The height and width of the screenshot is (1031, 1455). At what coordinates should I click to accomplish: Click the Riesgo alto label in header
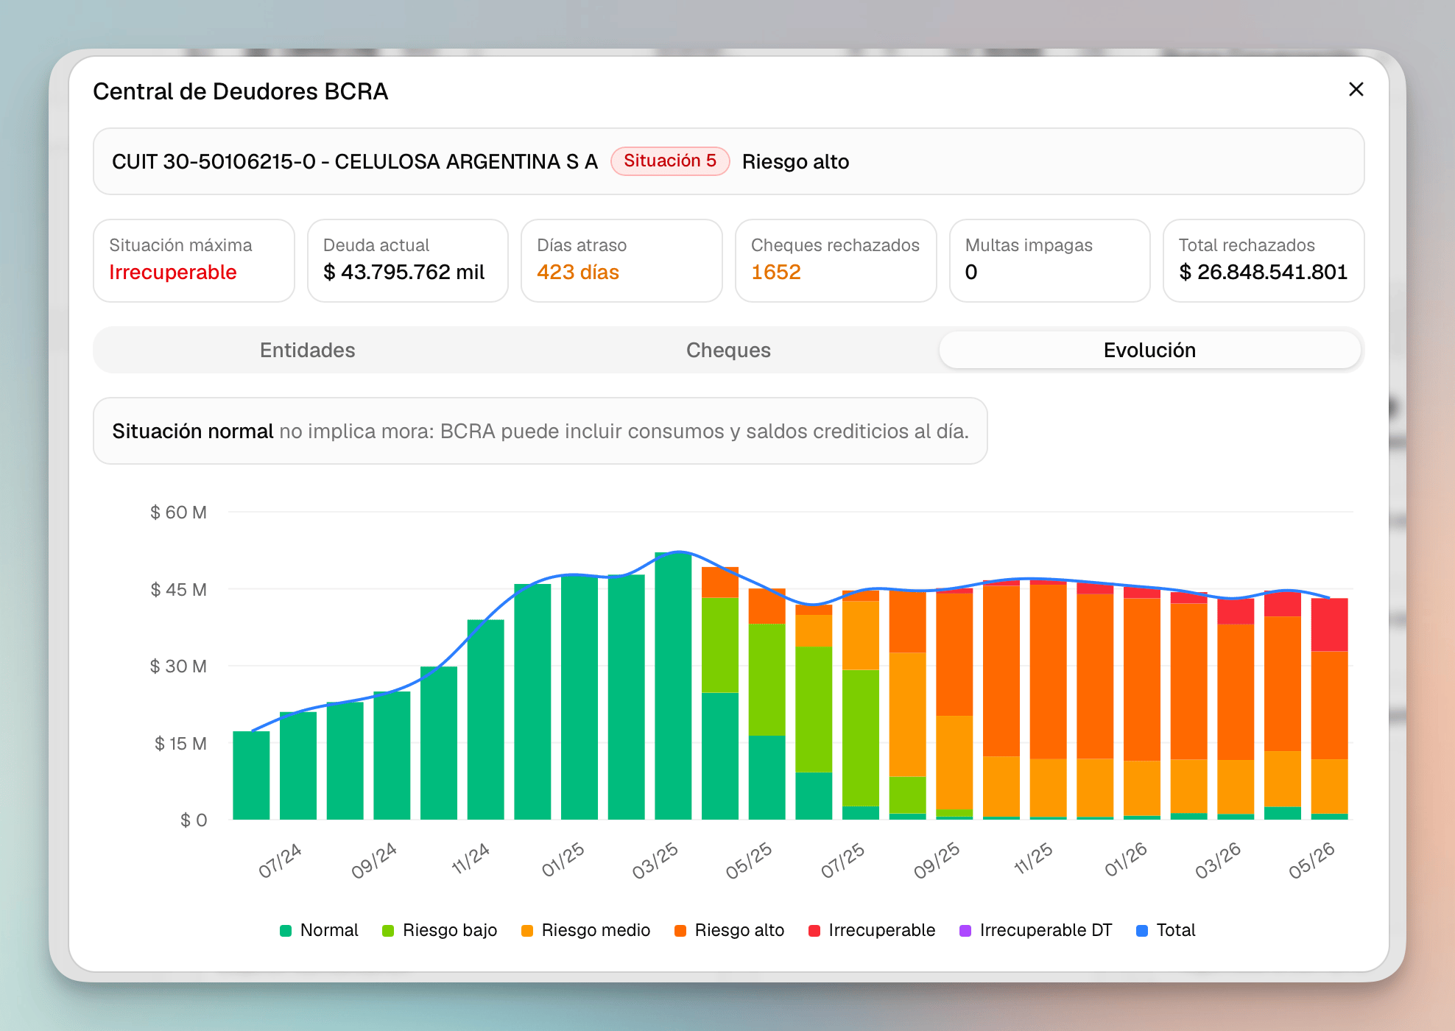[x=795, y=161]
